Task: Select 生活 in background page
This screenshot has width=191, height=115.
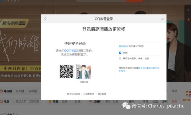Action: [x=155, y=102]
